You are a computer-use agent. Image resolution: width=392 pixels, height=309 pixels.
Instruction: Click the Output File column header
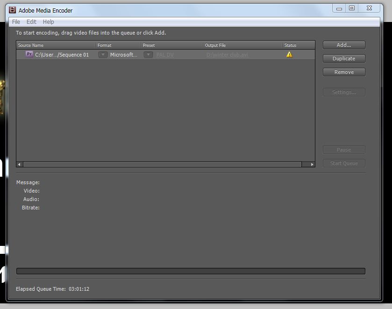[242, 45]
